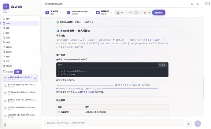Go to the 记忆 sidebar item
Viewport: 211px width, 129px height.
tap(20, 61)
